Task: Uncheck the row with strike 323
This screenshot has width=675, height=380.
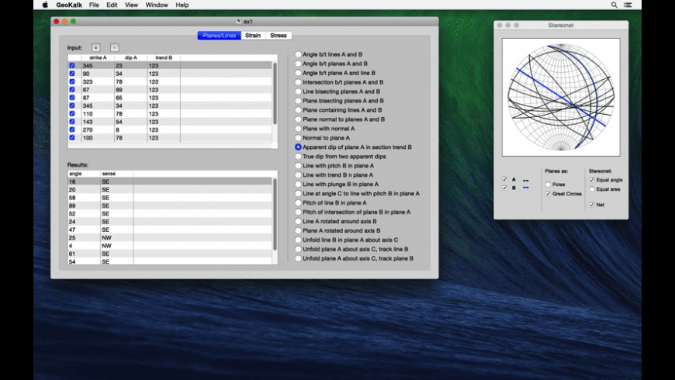Action: click(x=72, y=81)
